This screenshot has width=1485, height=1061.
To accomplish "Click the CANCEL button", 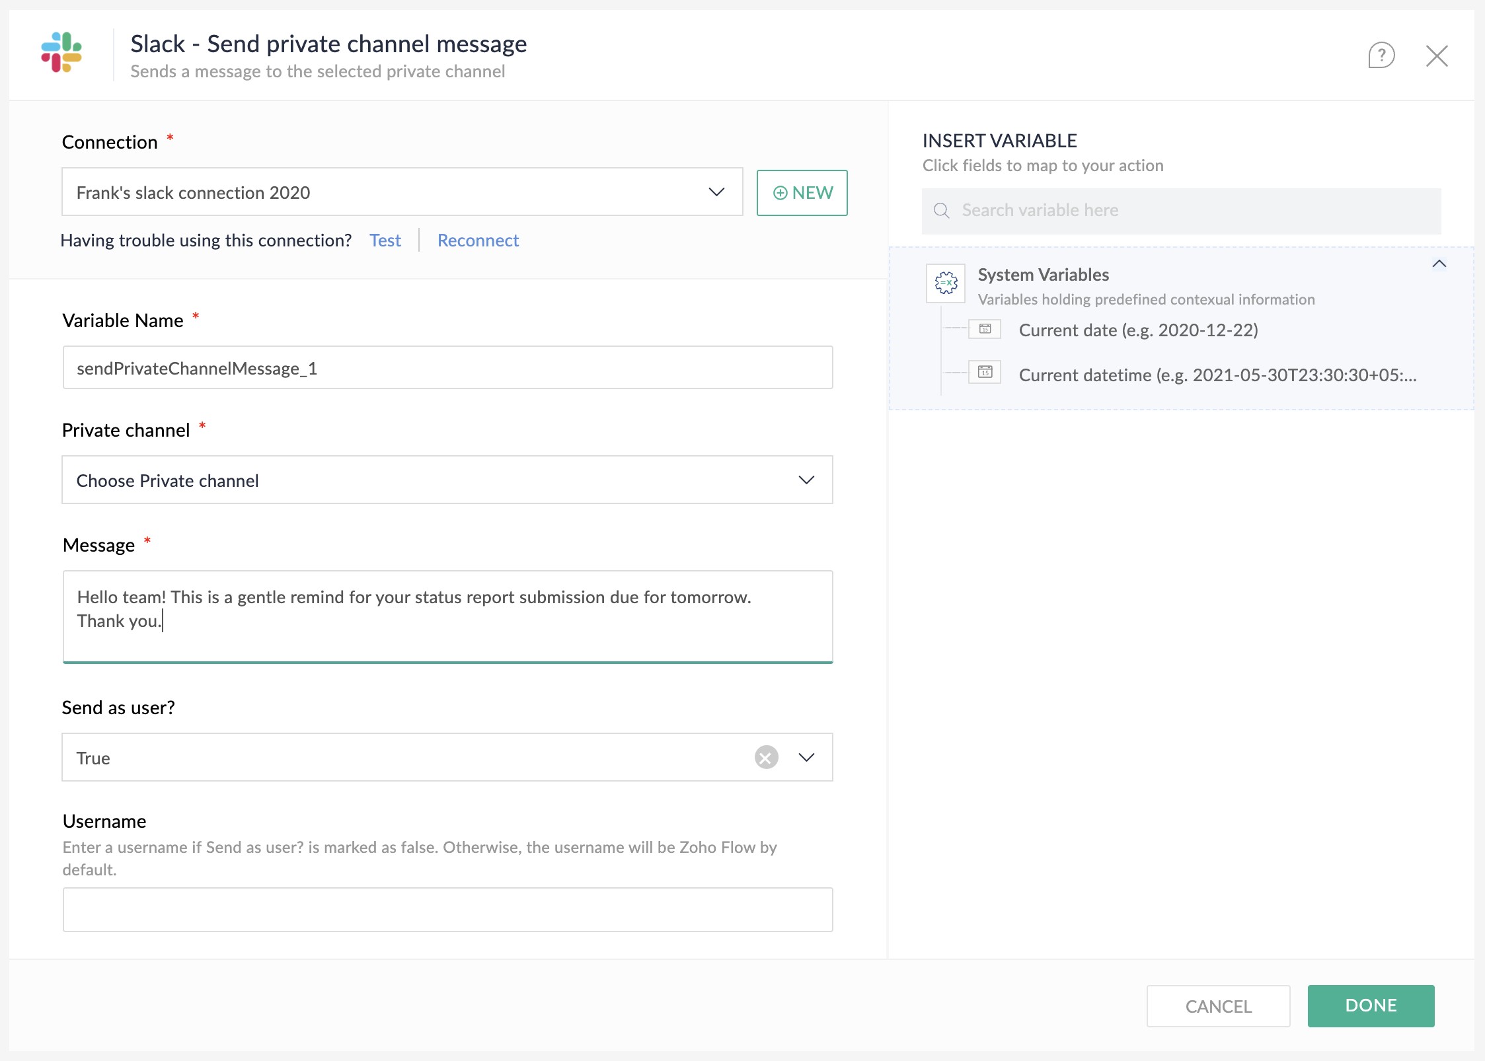I will [x=1218, y=1006].
